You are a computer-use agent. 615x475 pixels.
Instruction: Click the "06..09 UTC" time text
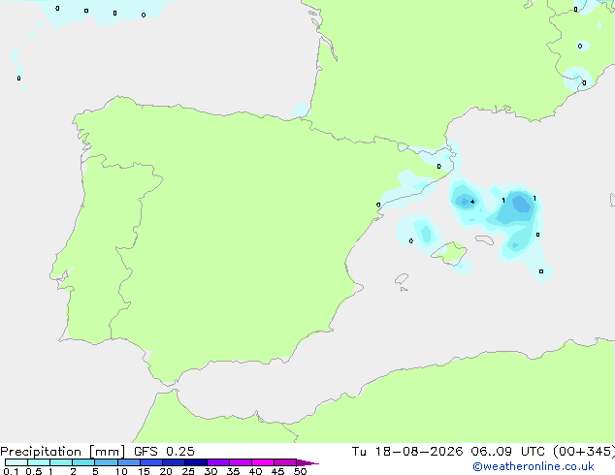point(507,452)
